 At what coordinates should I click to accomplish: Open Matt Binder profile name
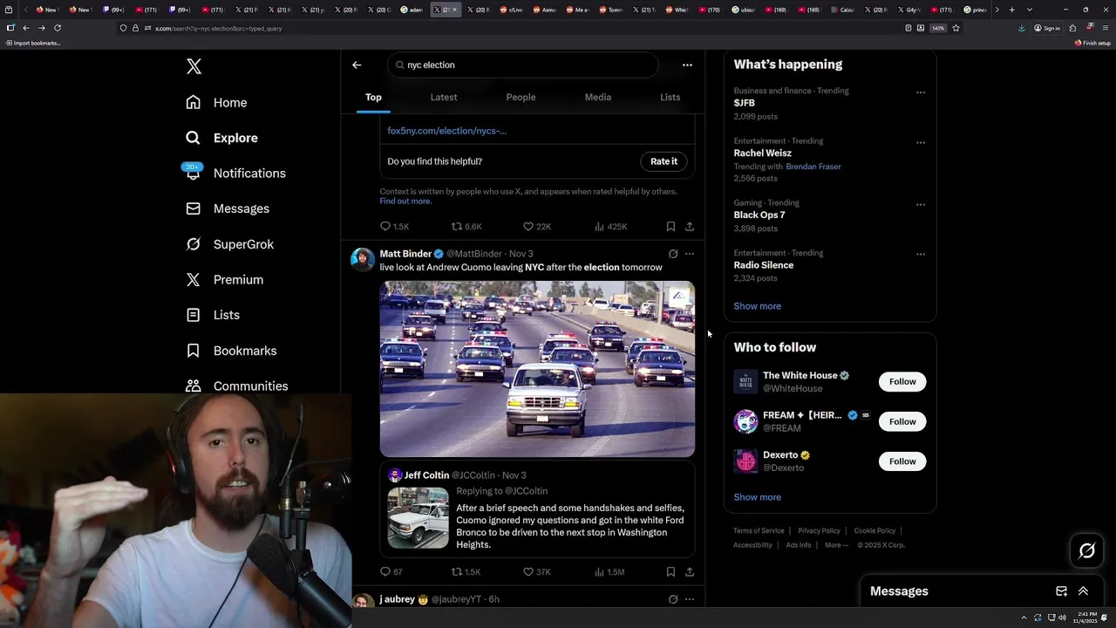[x=405, y=254]
